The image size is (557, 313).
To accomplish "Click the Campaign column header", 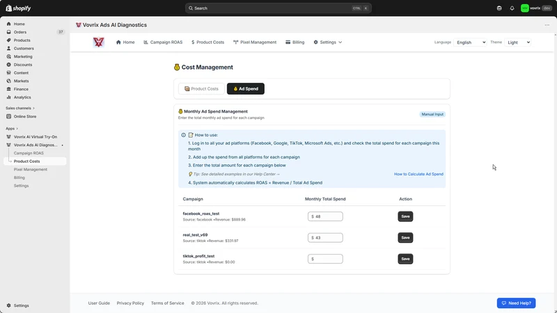I will [193, 199].
